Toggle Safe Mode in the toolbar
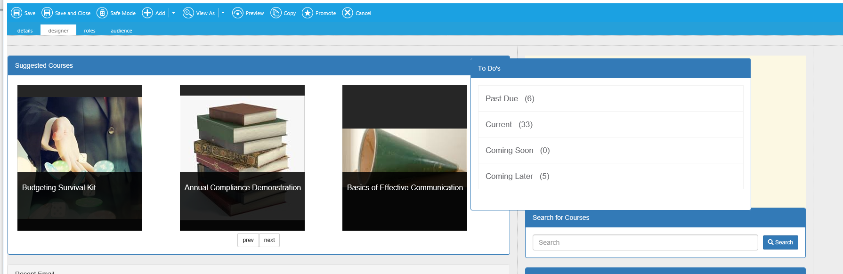 102,13
